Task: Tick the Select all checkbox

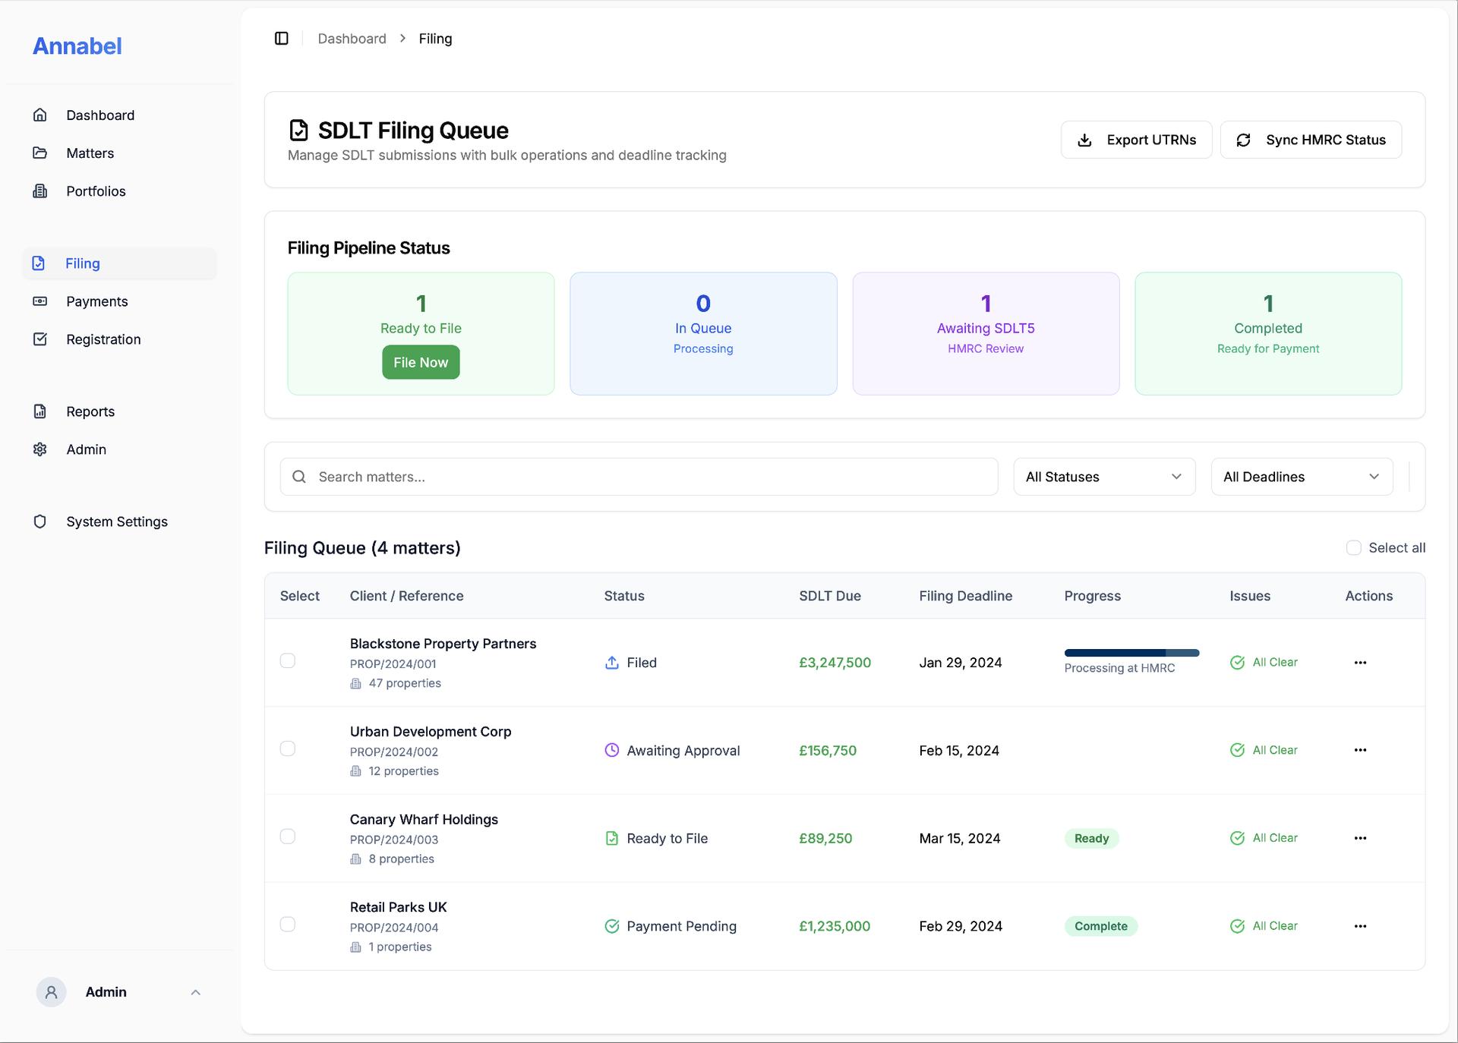Action: pos(1352,547)
